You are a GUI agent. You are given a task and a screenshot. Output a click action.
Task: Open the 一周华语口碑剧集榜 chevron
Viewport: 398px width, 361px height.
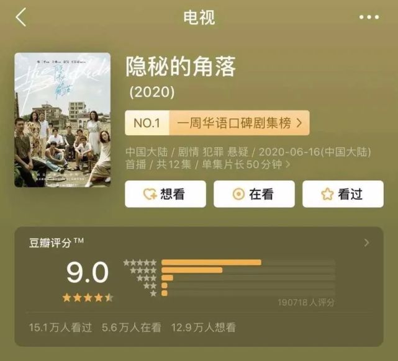[299, 123]
